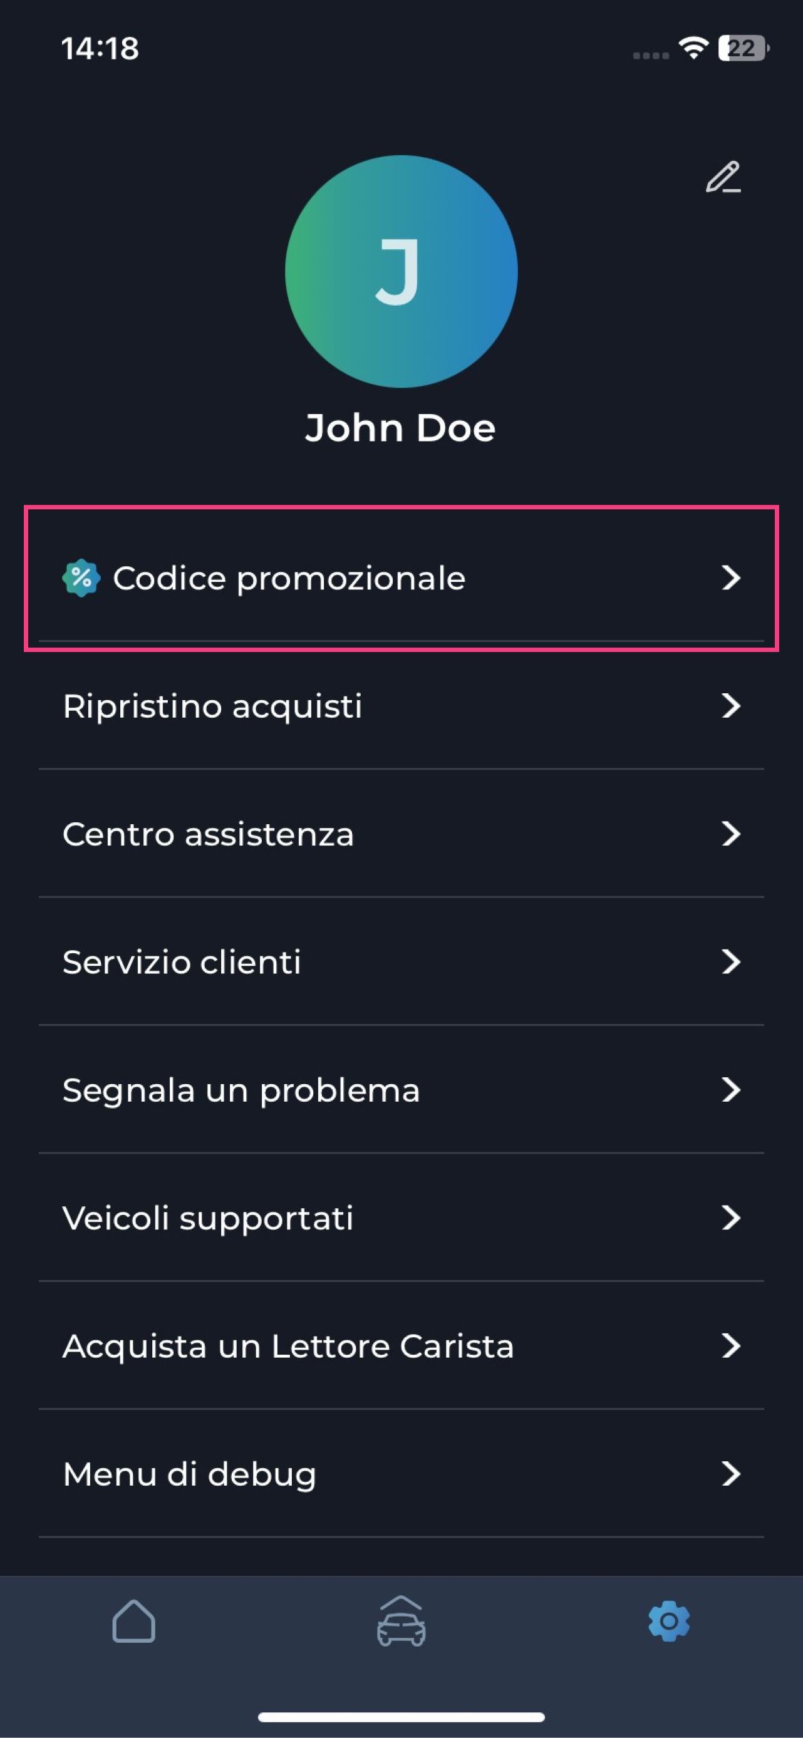Tap the John Doe profile name
This screenshot has height=1738, width=803.
click(x=400, y=428)
